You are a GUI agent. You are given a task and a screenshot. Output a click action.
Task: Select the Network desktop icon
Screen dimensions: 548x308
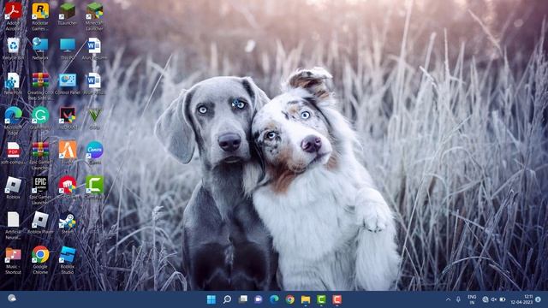click(40, 49)
